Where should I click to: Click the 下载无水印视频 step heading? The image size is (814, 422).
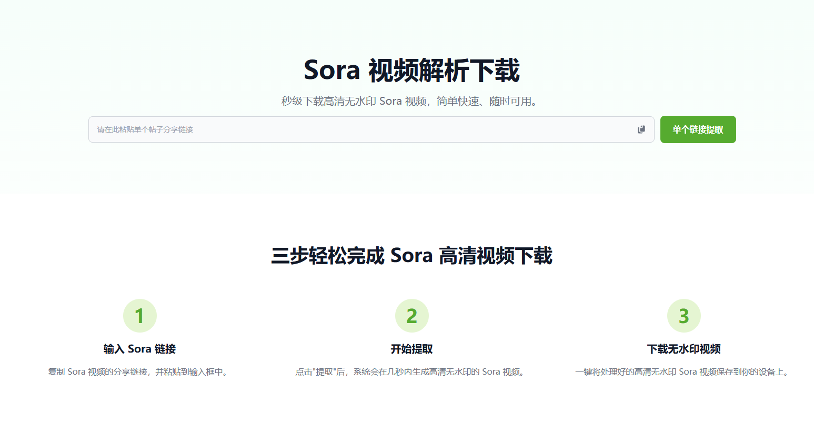coord(683,349)
